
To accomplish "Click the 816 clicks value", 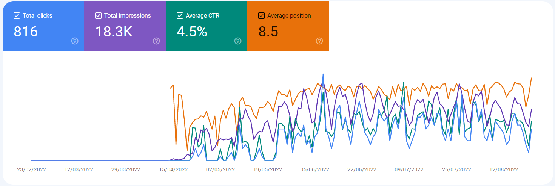I will point(26,32).
